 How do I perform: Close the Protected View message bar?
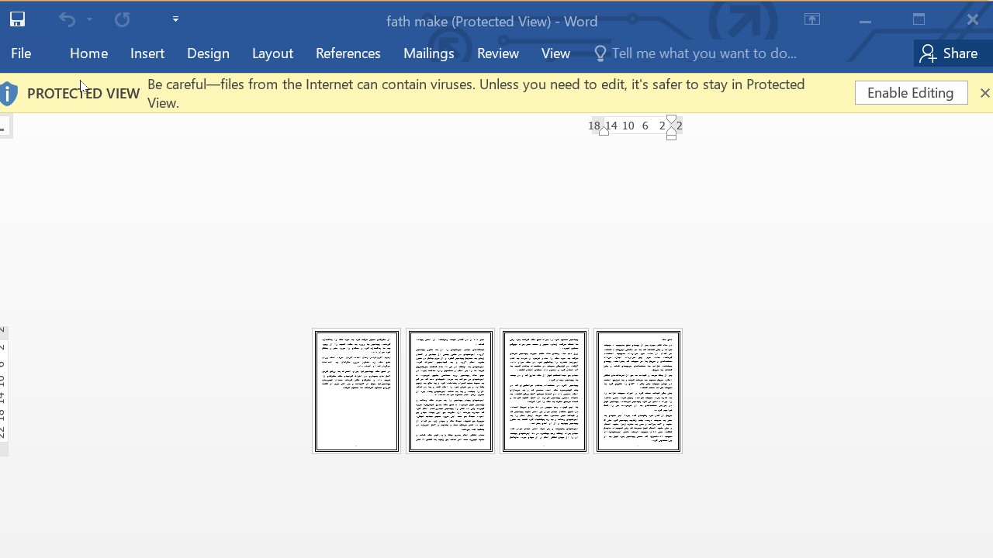(x=984, y=93)
